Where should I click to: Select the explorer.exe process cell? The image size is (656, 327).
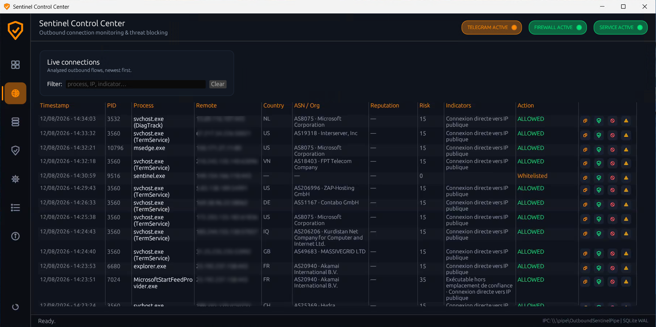tap(150, 266)
